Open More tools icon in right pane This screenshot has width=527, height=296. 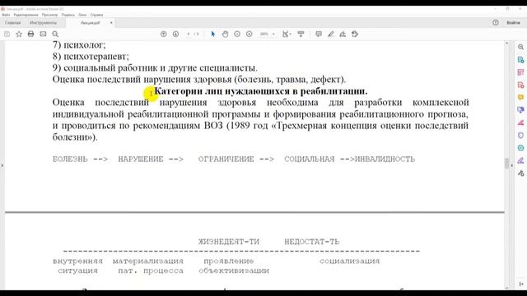coord(520,173)
